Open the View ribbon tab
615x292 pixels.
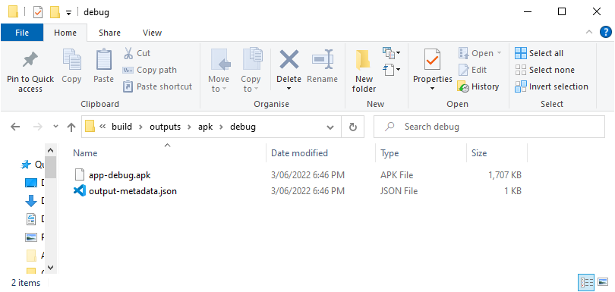152,33
